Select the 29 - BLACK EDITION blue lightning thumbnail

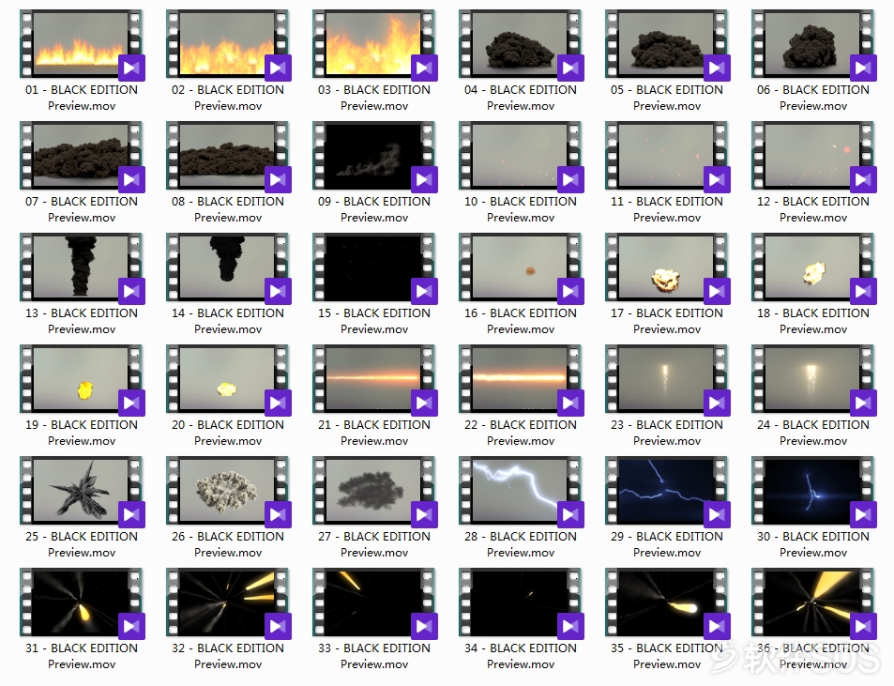[x=666, y=491]
